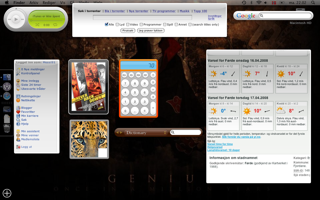Tick the Annet checkbox
320x200 pixels.
pyautogui.click(x=176, y=24)
